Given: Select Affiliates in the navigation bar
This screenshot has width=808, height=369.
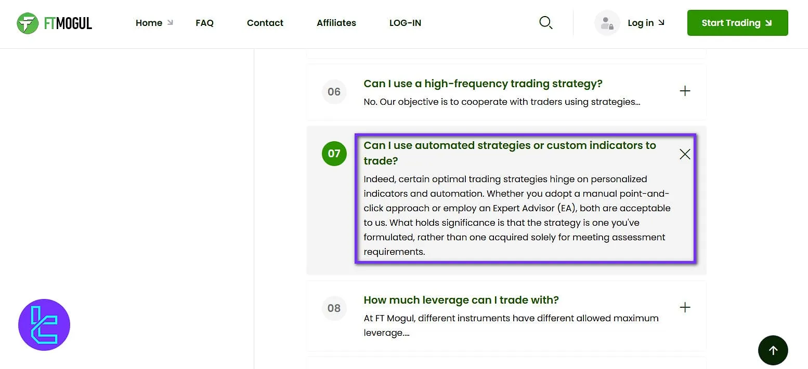Looking at the screenshot, I should (x=336, y=23).
